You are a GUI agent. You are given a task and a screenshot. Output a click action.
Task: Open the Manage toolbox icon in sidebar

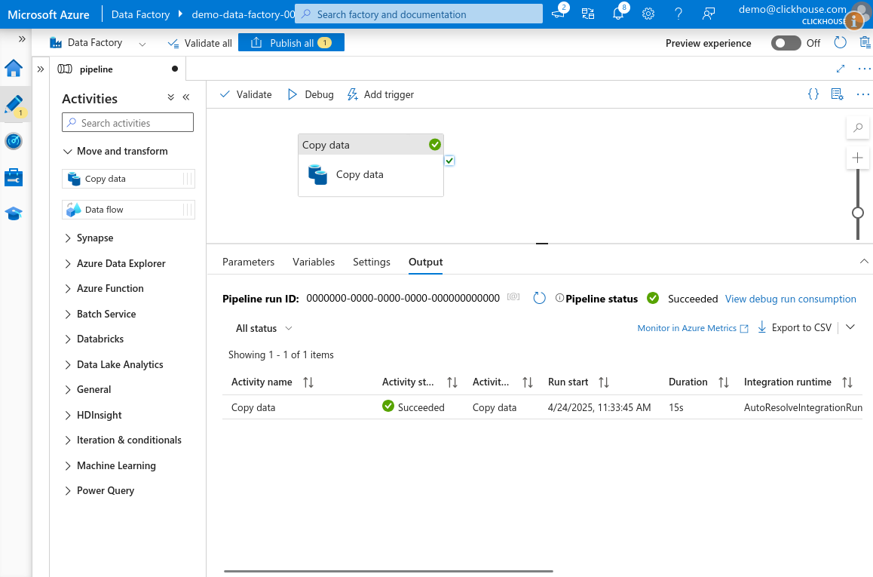coord(14,177)
